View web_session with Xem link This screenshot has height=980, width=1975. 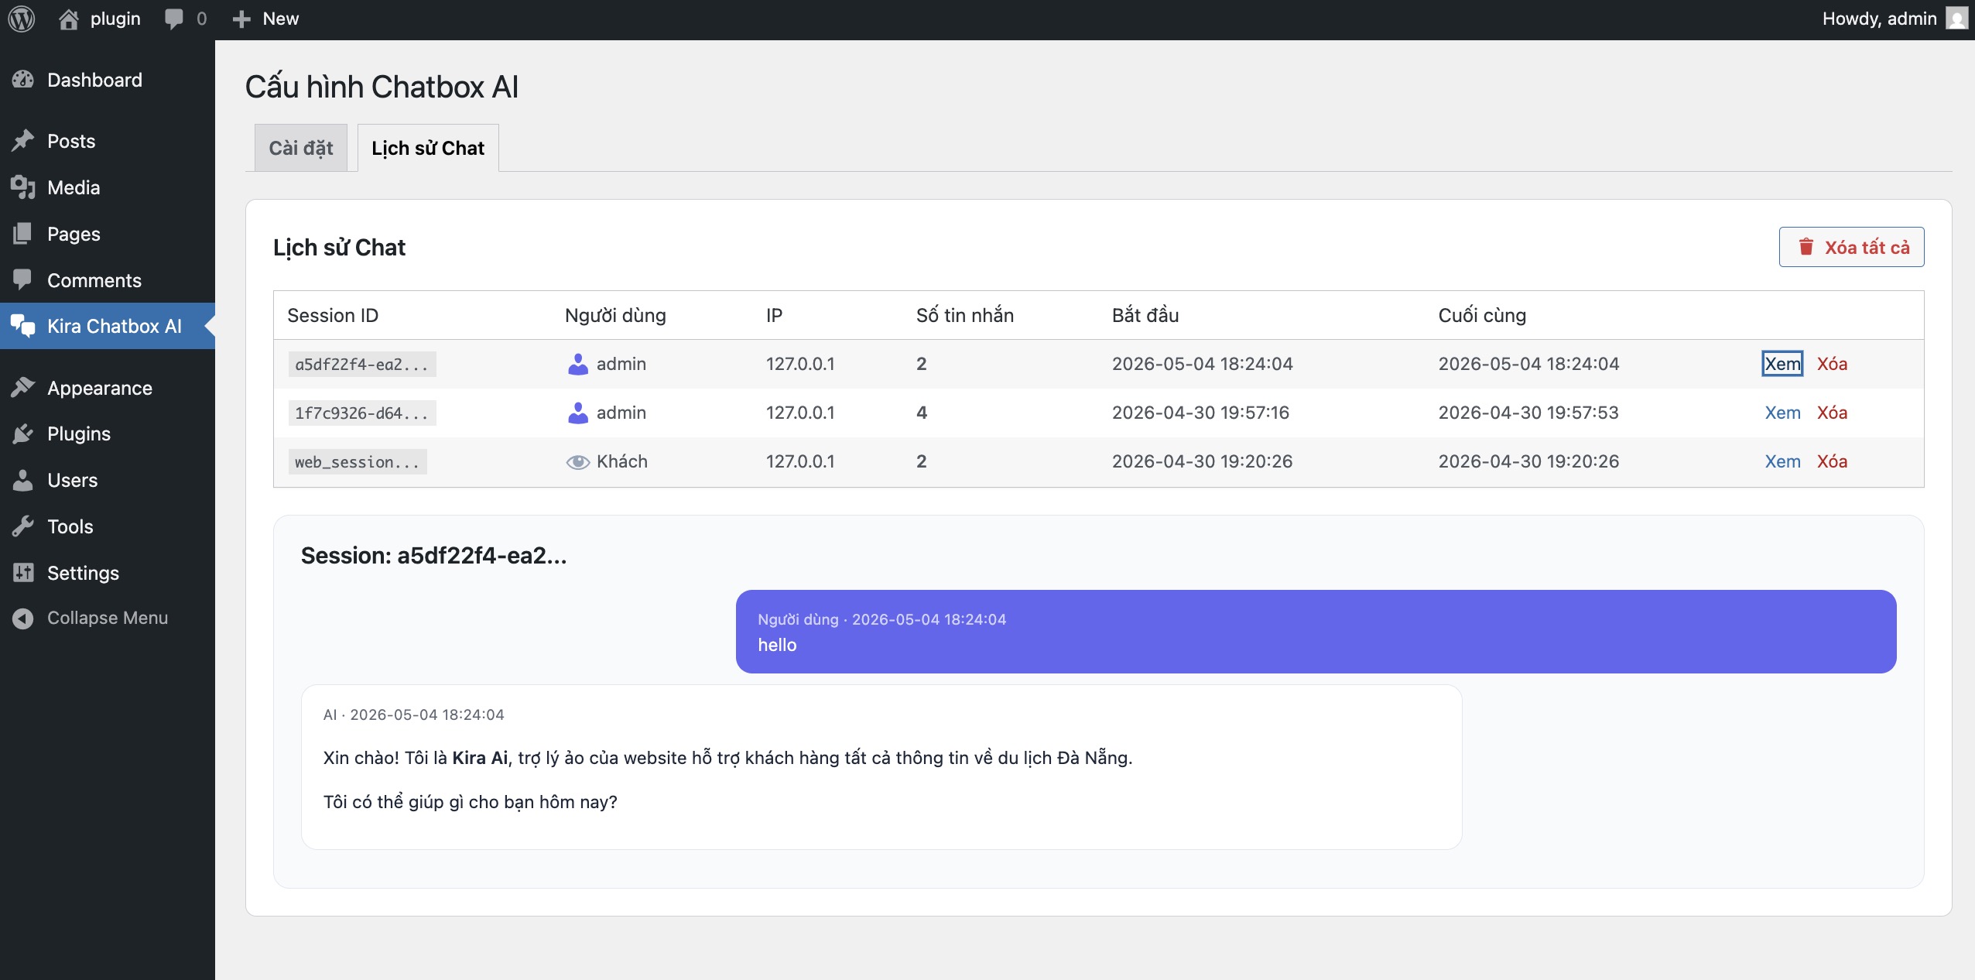(x=1782, y=461)
